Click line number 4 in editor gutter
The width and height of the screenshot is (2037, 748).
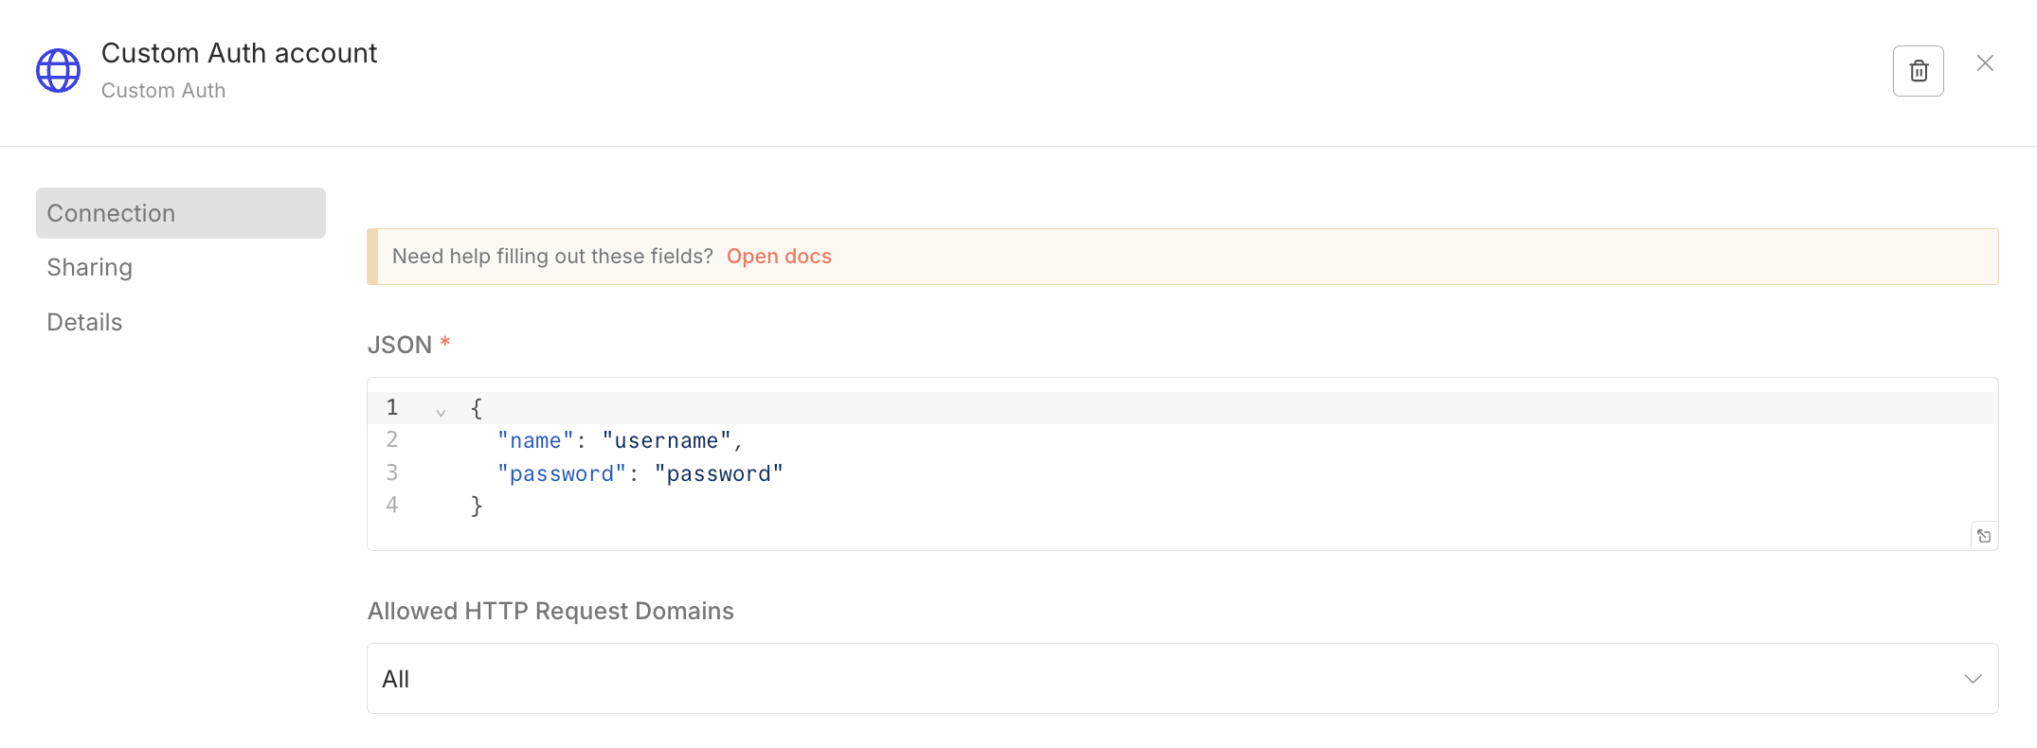[392, 506]
